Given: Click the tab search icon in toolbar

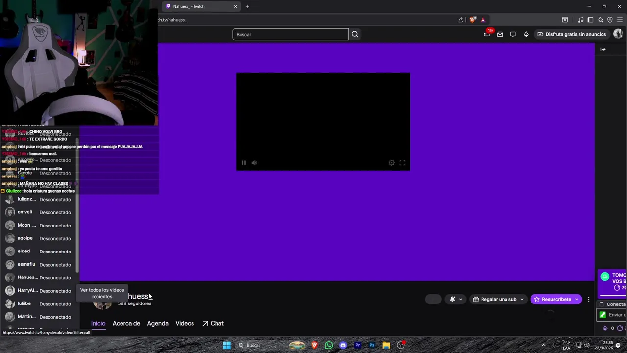Looking at the screenshot, I should coord(565,20).
